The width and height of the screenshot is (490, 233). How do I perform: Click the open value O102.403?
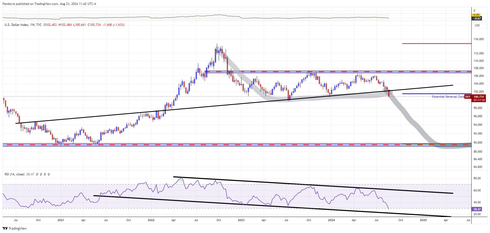50,25
